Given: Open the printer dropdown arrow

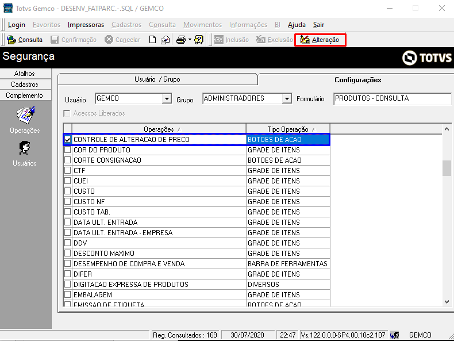Looking at the screenshot, I should [190, 40].
